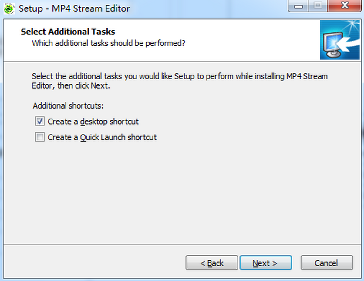Click the Setup installer icon in title bar
Screen dimensions: 364x281
click(9, 8)
